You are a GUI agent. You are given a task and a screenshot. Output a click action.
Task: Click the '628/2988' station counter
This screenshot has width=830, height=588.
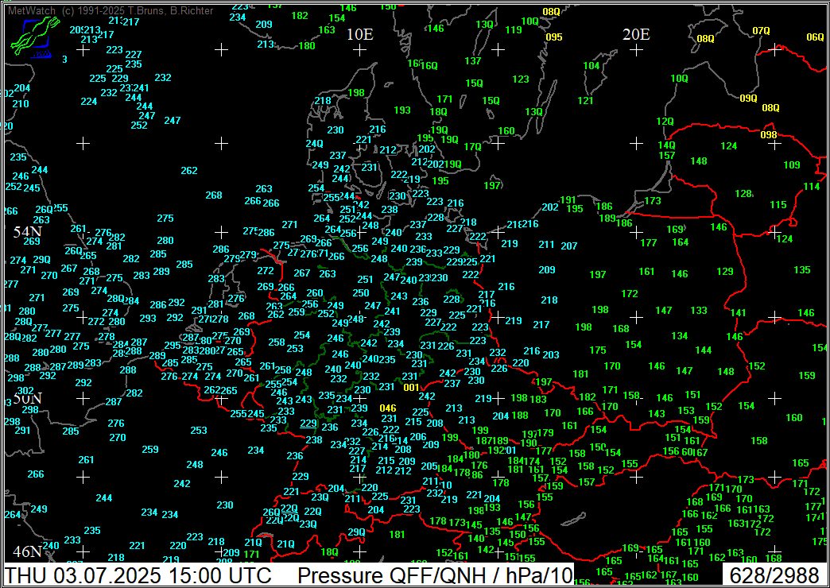pyautogui.click(x=774, y=576)
